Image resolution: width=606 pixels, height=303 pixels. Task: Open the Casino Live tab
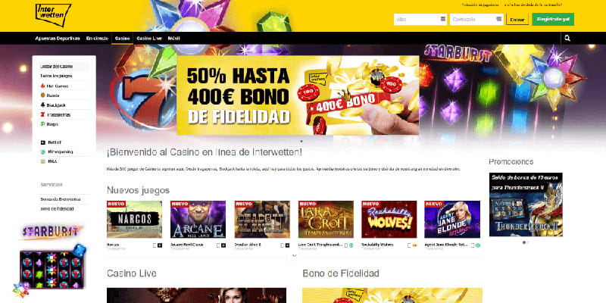tap(148, 39)
